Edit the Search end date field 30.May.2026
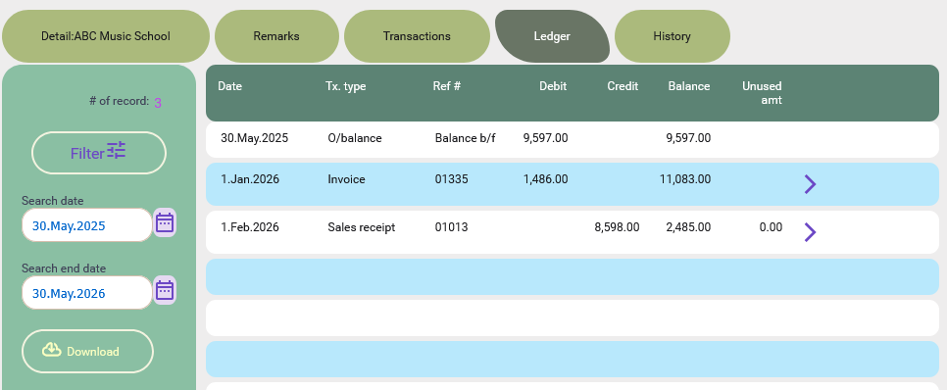 (x=87, y=293)
